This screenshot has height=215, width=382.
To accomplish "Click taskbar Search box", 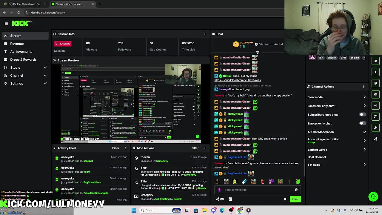I will pyautogui.click(x=161, y=210).
